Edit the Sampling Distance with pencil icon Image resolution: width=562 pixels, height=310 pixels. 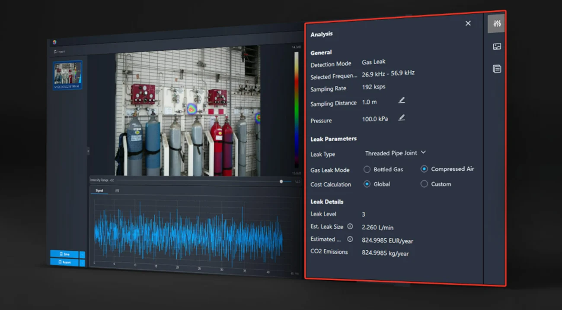click(x=401, y=101)
